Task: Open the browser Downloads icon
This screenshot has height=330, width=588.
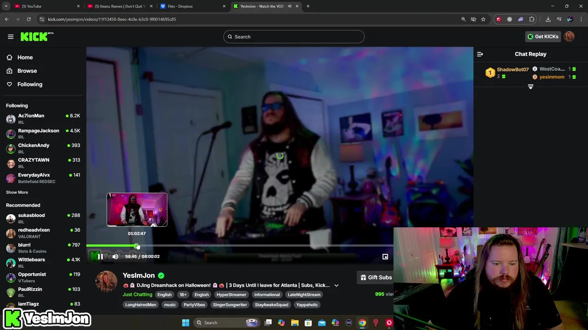Action: 548,19
